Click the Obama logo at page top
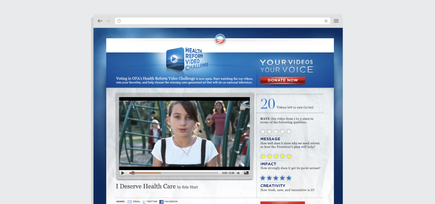Image resolution: width=435 pixels, height=204 pixels. 220,39
